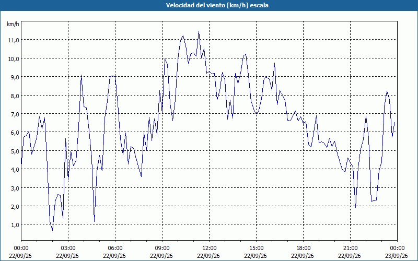Select the "9,0" y-axis tick label
418x261 pixels.
point(15,77)
